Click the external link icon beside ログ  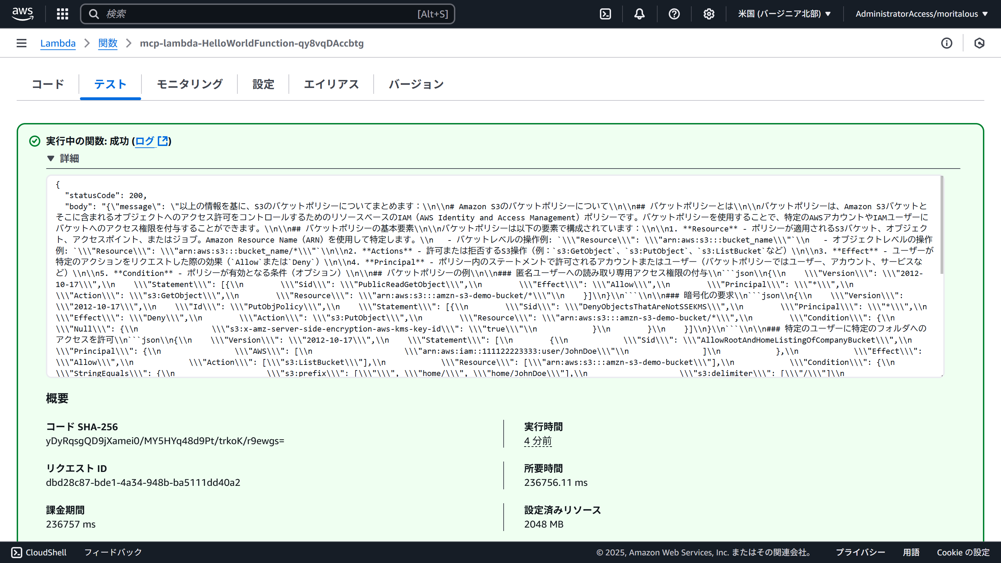tap(163, 141)
